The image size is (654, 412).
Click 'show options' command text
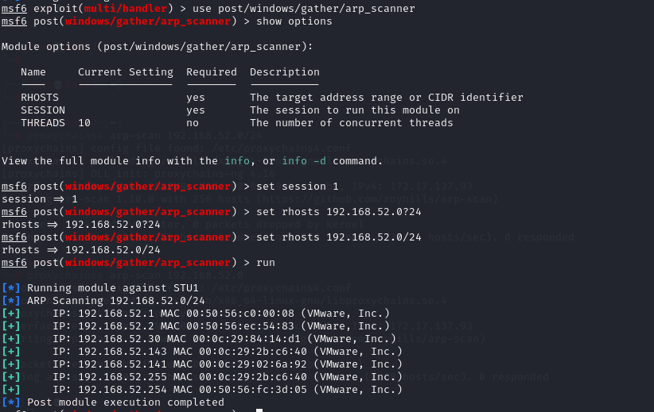tap(294, 21)
